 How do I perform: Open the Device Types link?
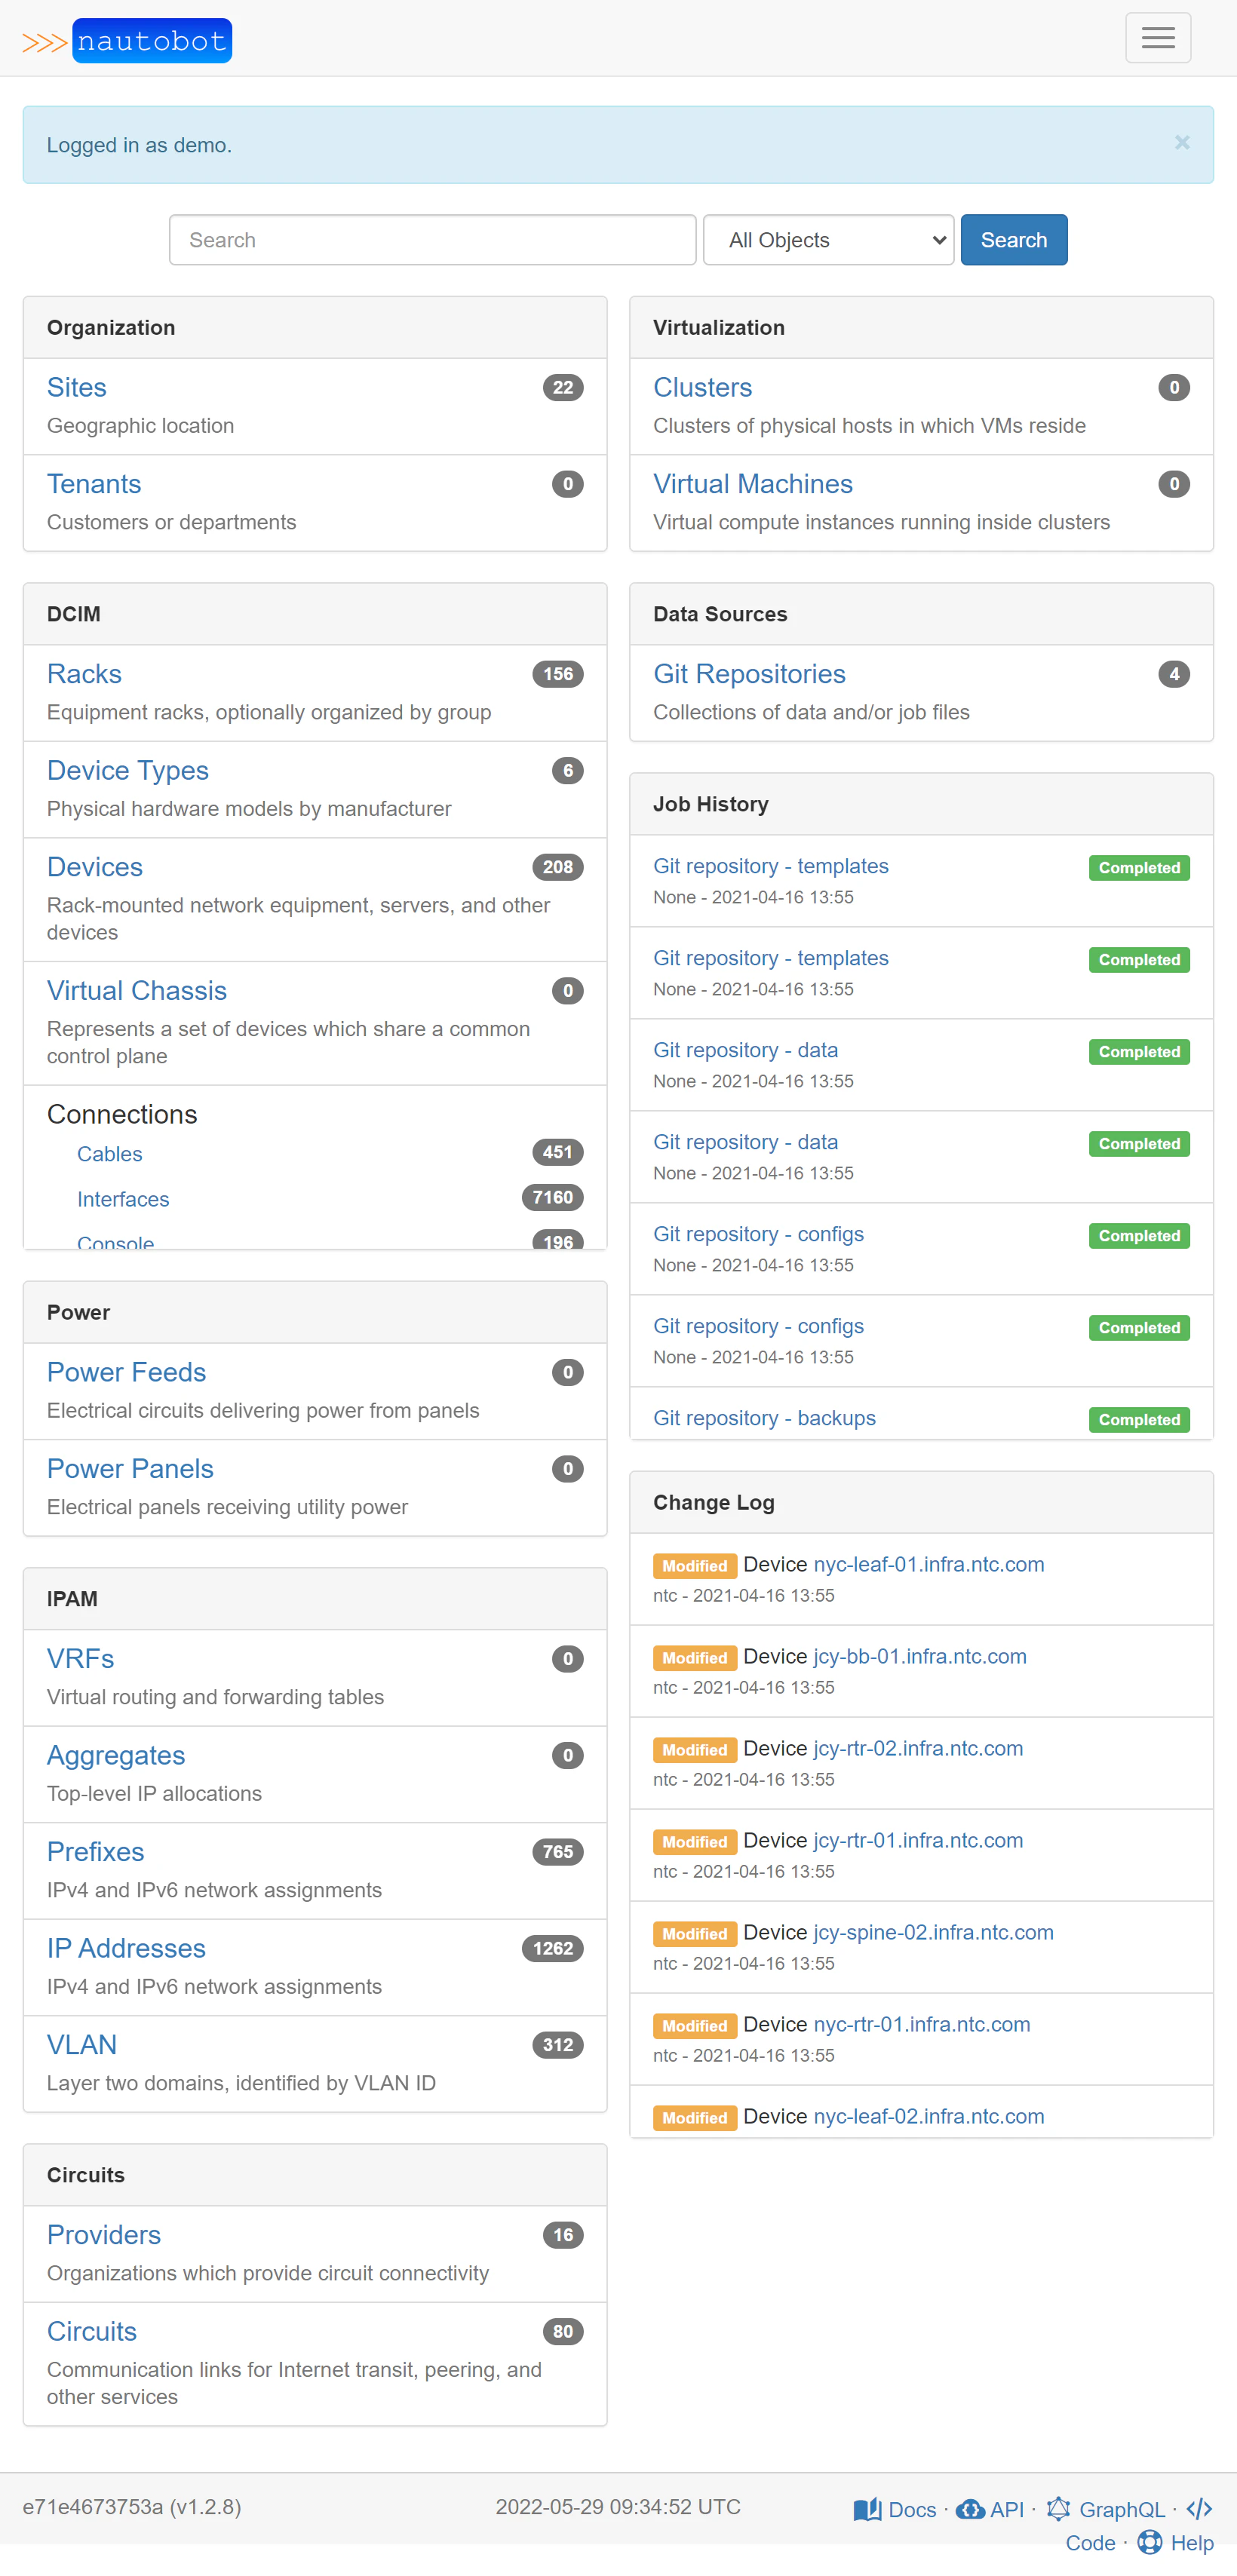point(128,771)
